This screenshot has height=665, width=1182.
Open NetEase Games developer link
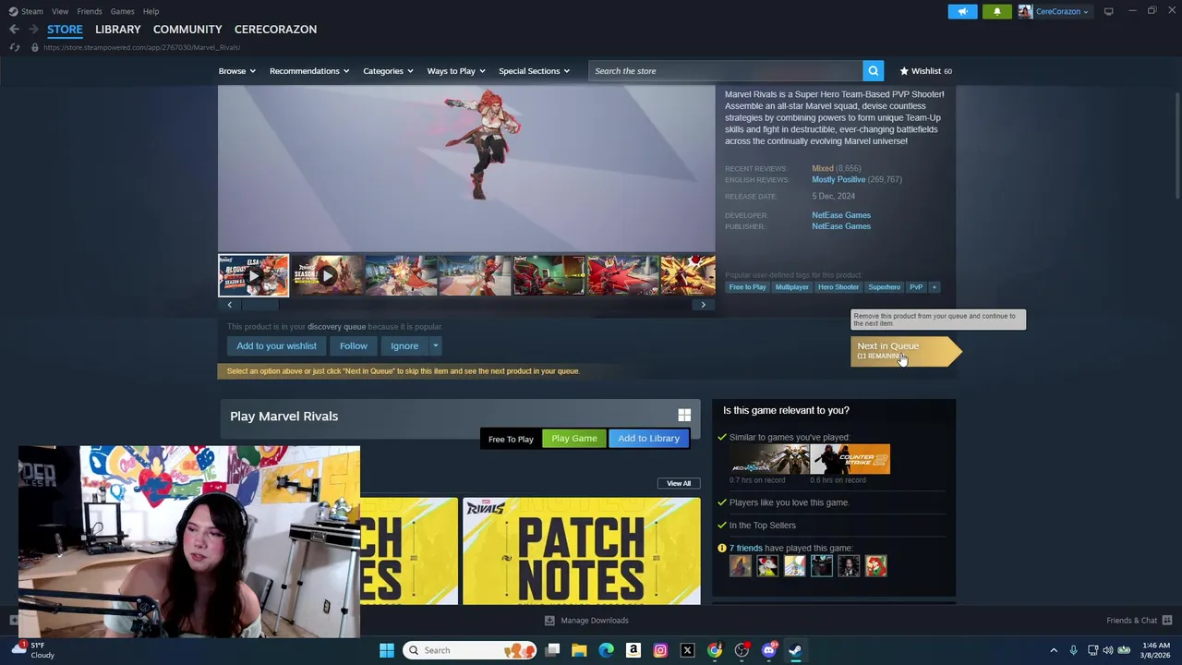[x=841, y=215]
